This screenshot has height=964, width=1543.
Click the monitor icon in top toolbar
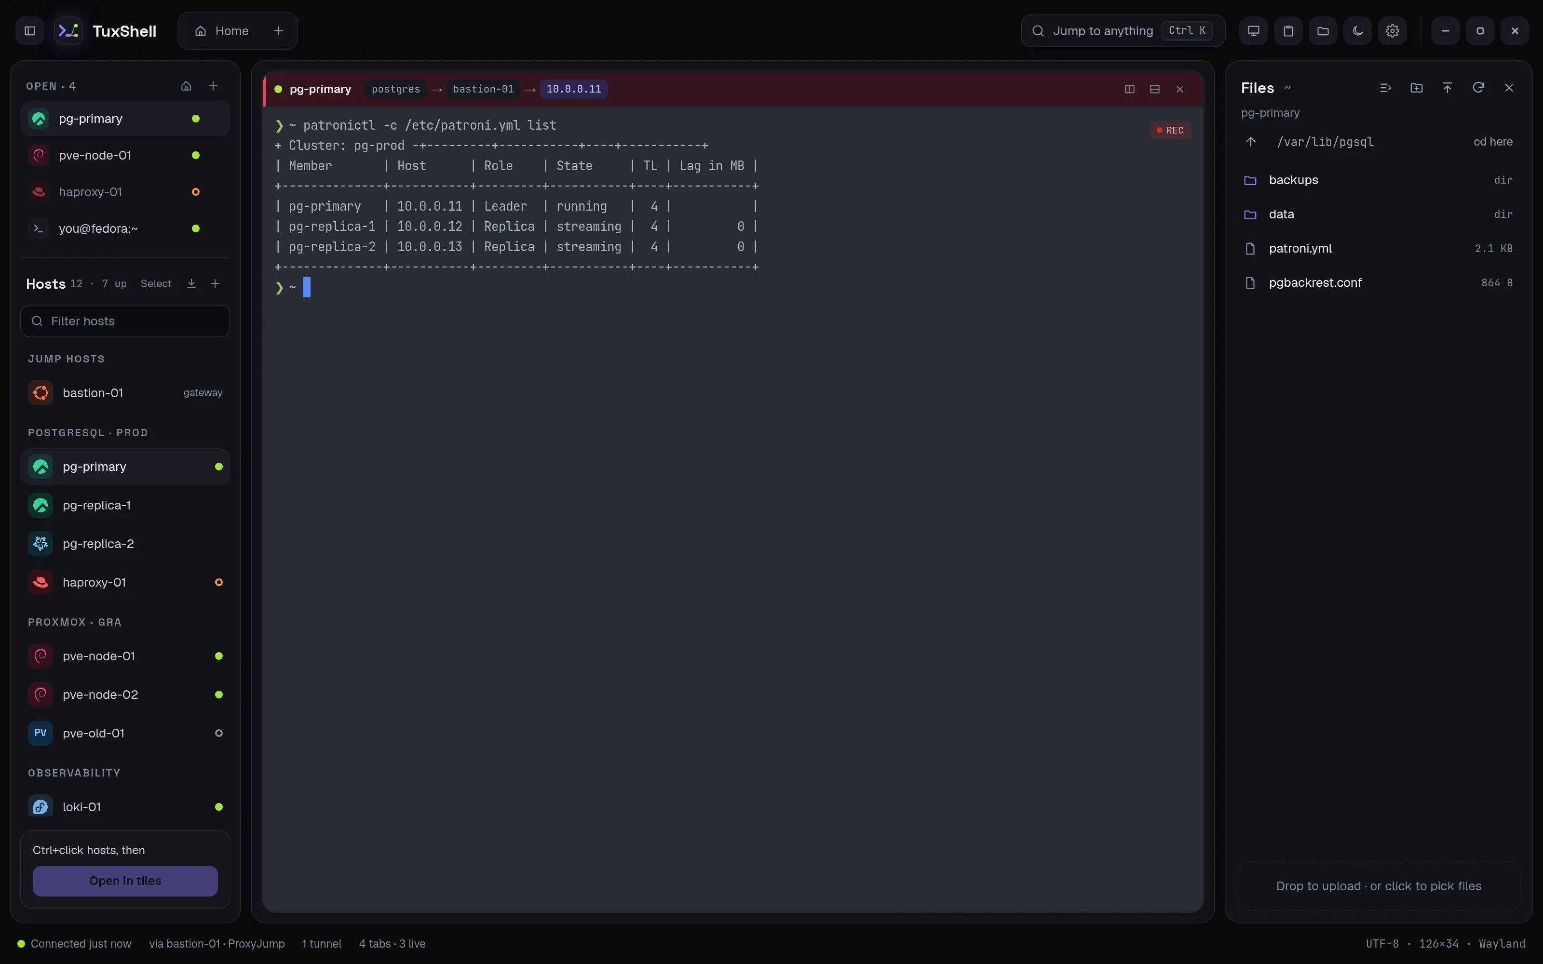point(1254,30)
